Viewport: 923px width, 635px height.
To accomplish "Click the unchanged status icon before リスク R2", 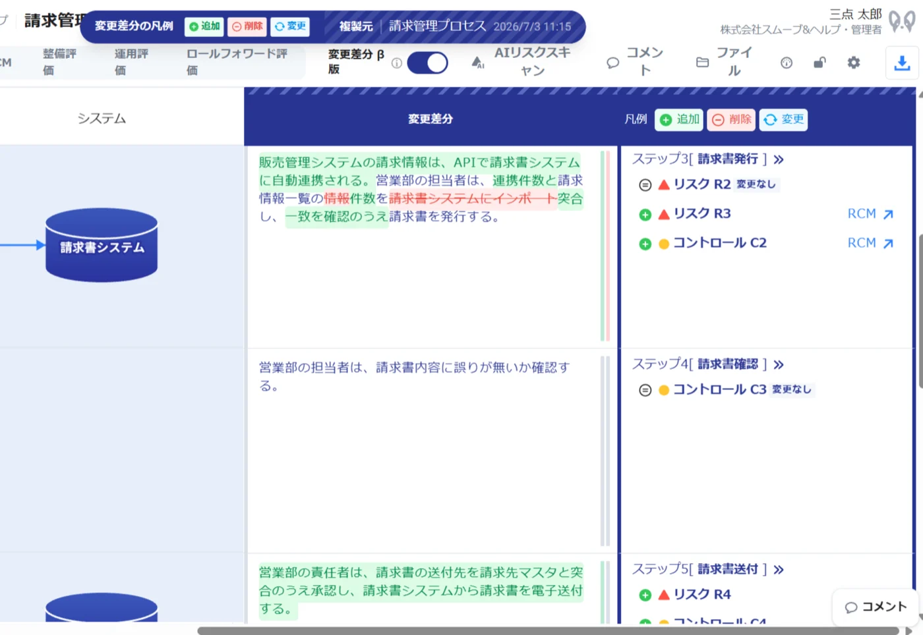I will coord(645,185).
